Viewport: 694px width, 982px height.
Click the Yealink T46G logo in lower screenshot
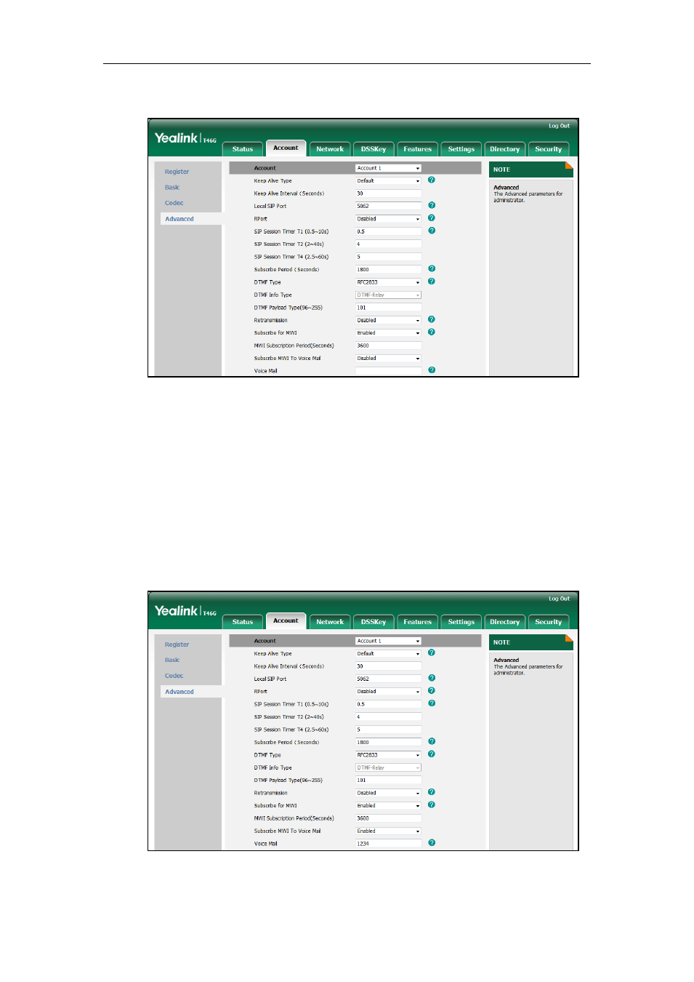coord(185,611)
